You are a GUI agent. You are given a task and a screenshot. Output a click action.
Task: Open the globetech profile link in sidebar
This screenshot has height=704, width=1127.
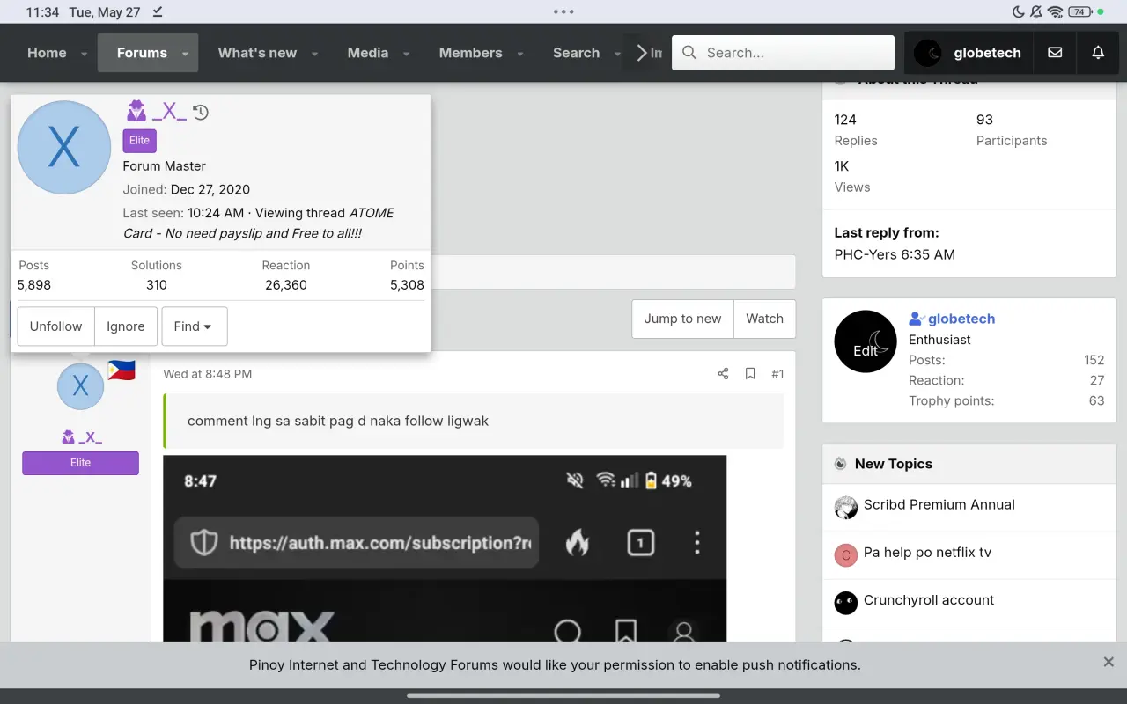click(x=961, y=319)
